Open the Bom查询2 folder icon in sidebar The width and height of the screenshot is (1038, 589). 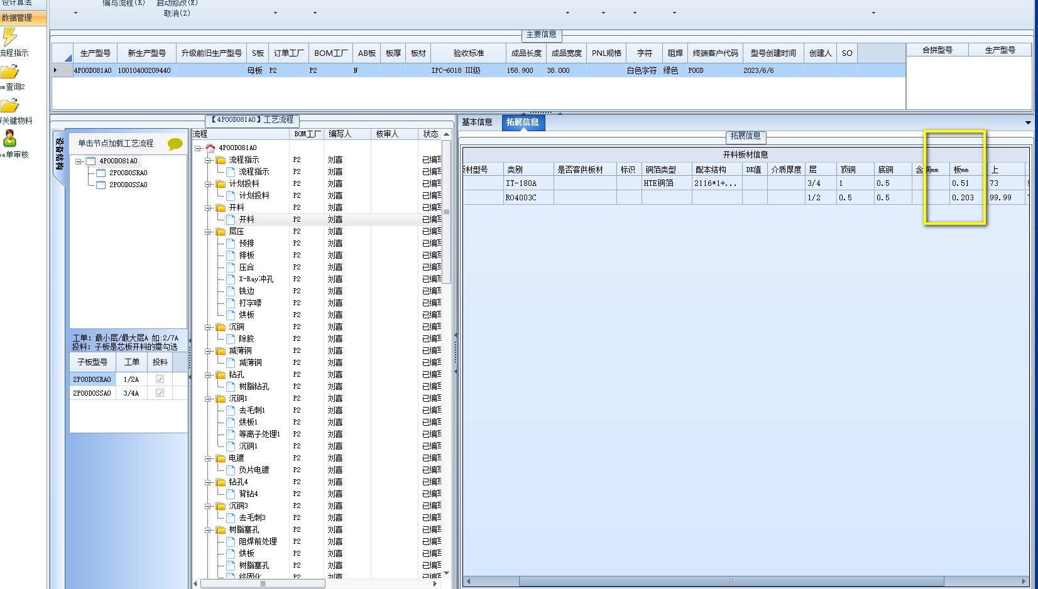(x=9, y=72)
